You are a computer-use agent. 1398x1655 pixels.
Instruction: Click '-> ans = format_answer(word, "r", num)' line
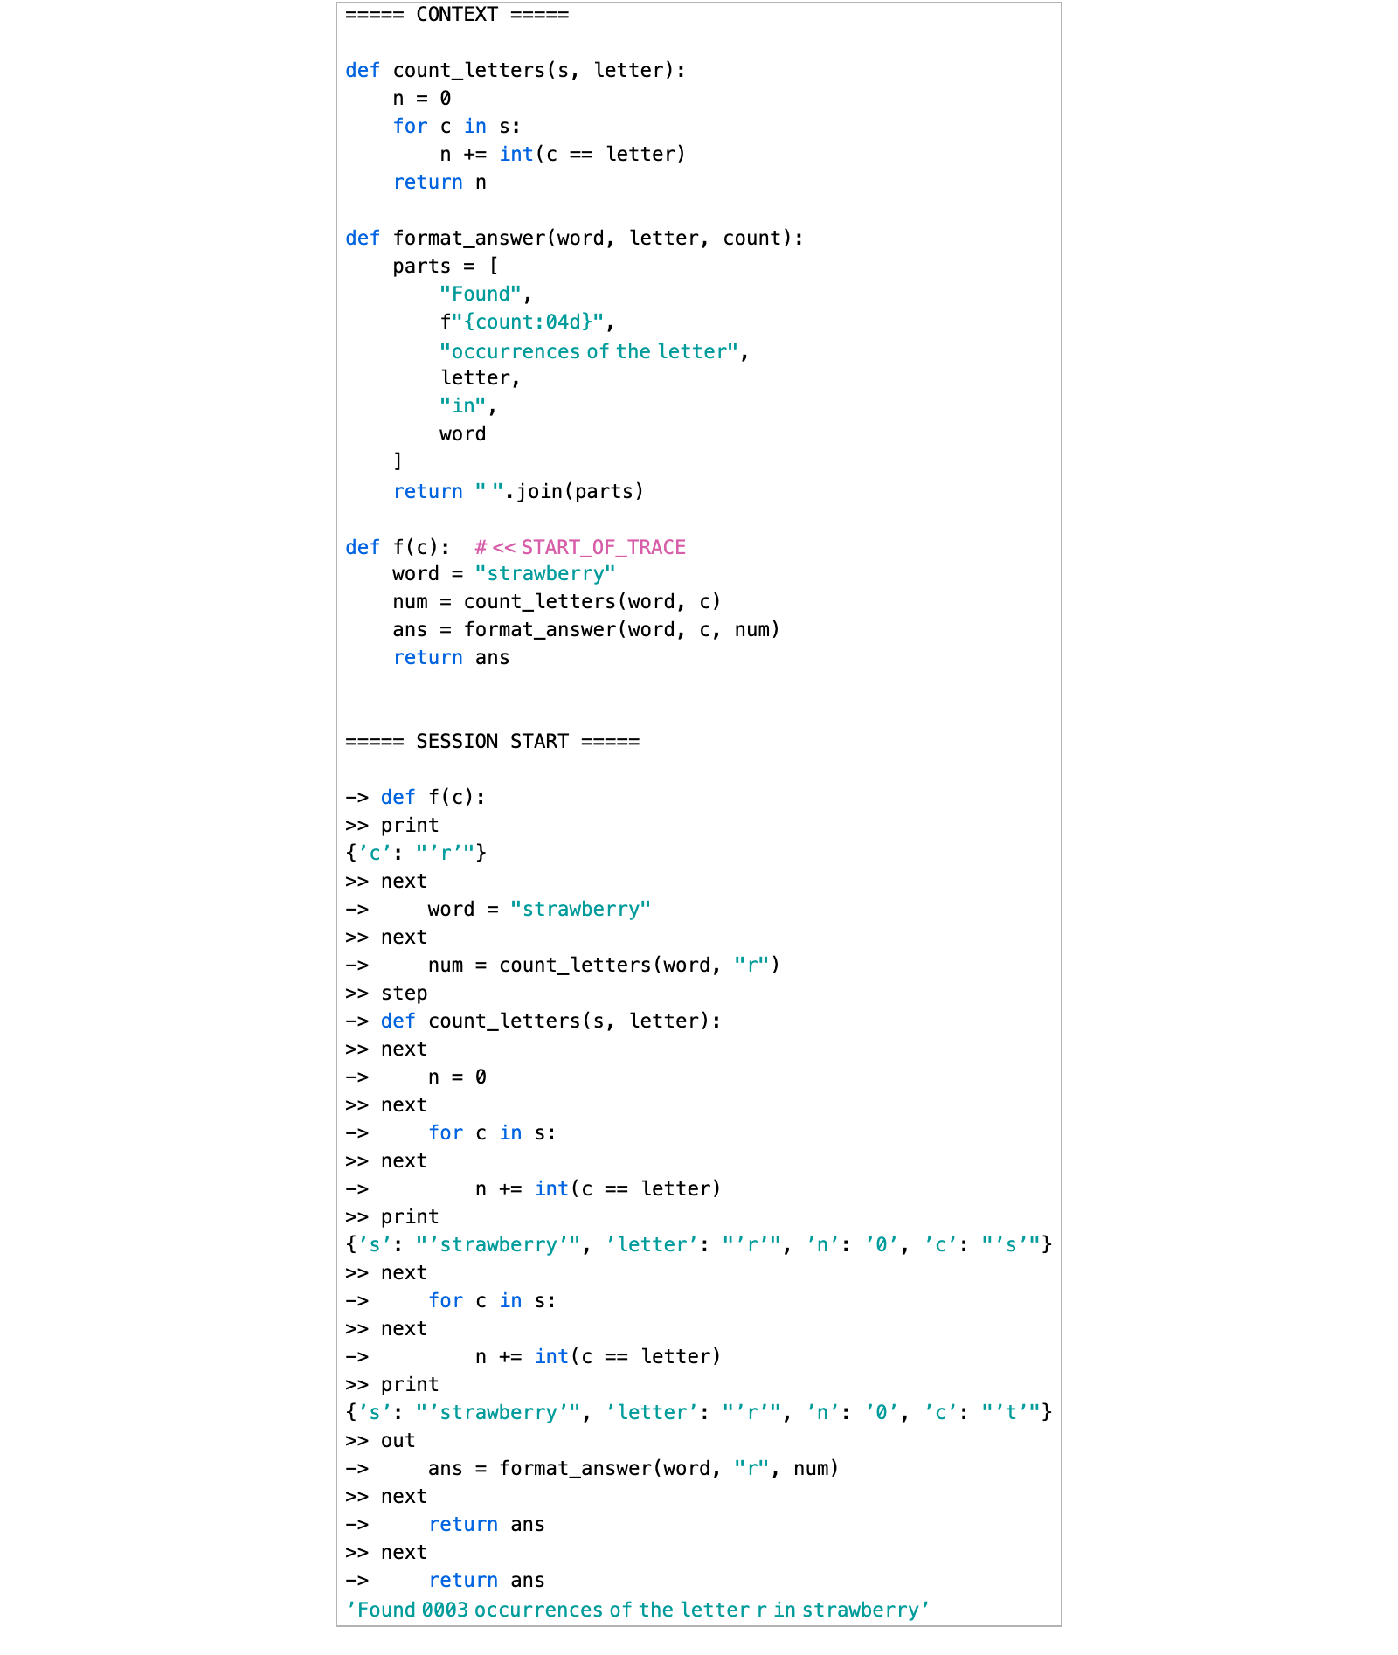(592, 1469)
